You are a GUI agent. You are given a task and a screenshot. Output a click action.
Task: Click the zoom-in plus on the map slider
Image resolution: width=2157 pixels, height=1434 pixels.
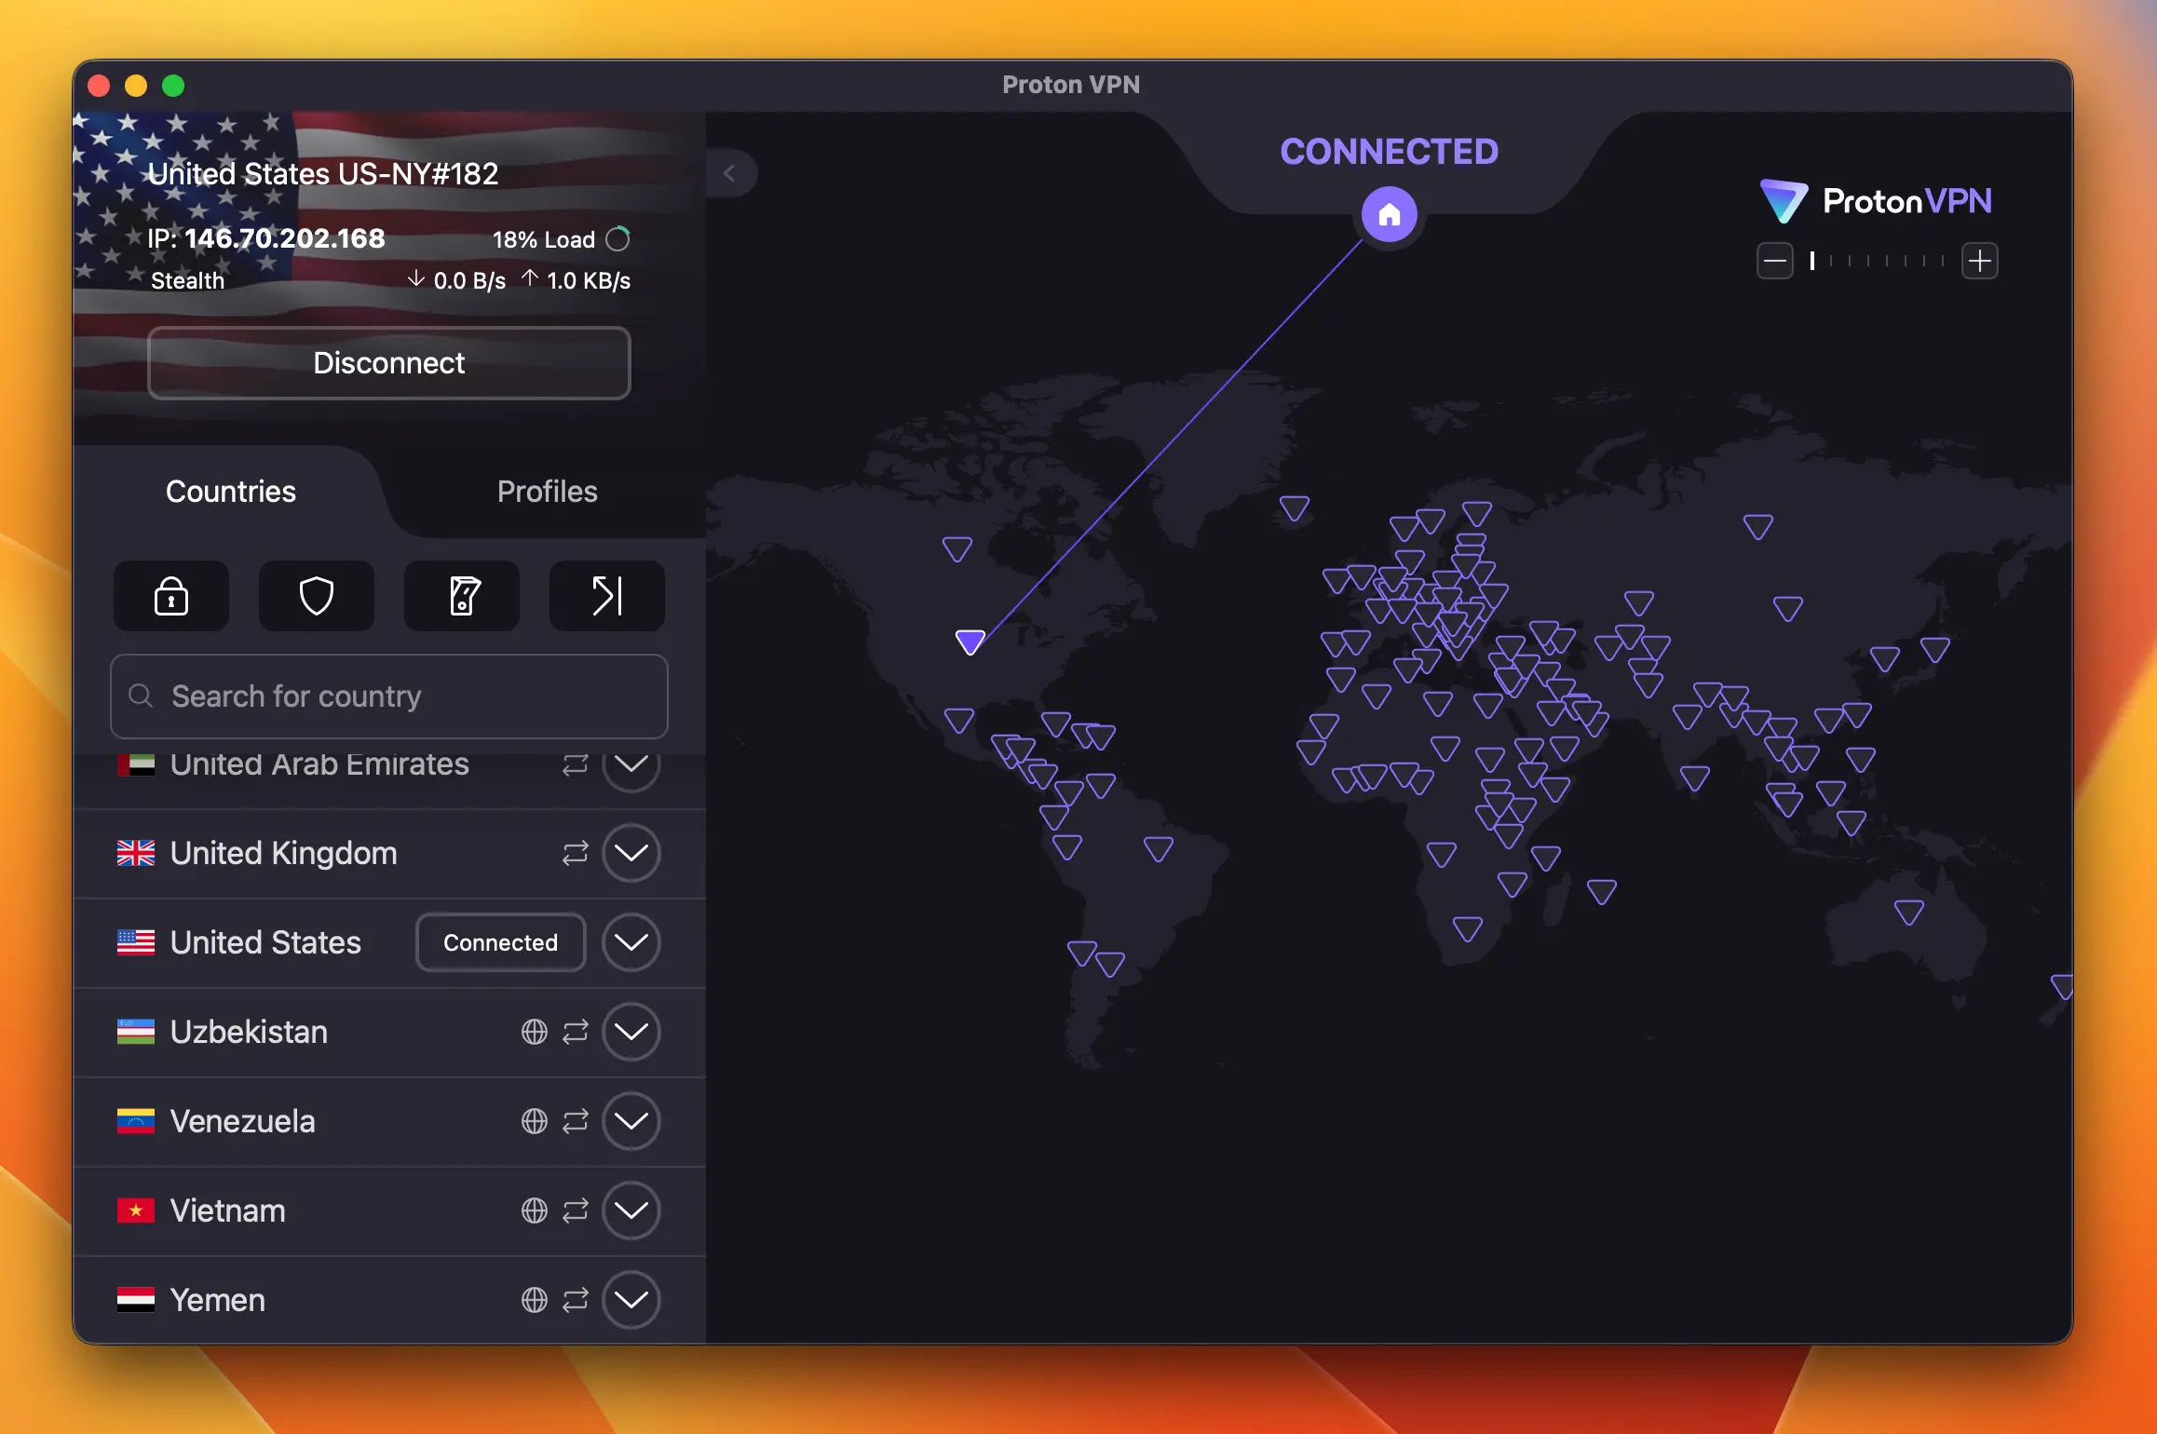(1981, 261)
